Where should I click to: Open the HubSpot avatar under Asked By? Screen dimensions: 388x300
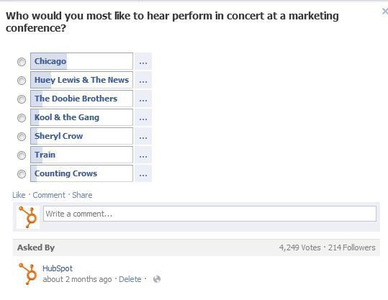coord(27,274)
